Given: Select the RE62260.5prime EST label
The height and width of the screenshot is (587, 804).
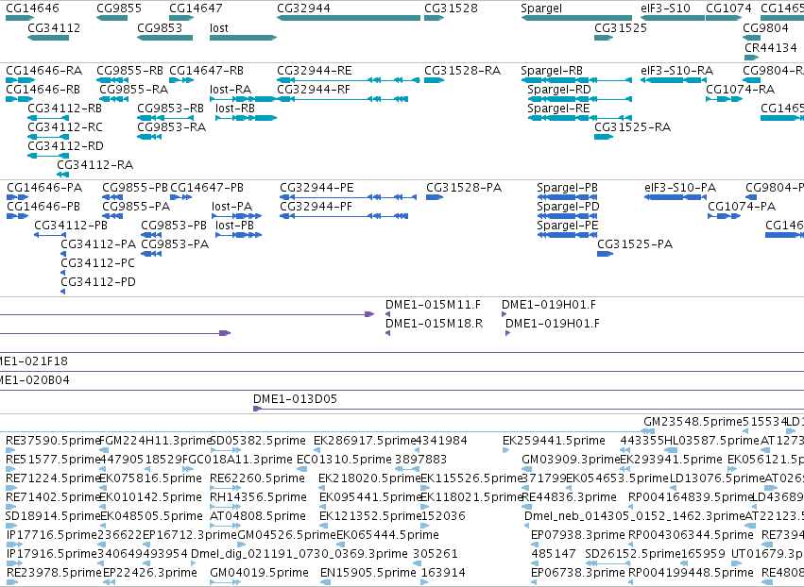Looking at the screenshot, I should click(257, 478).
